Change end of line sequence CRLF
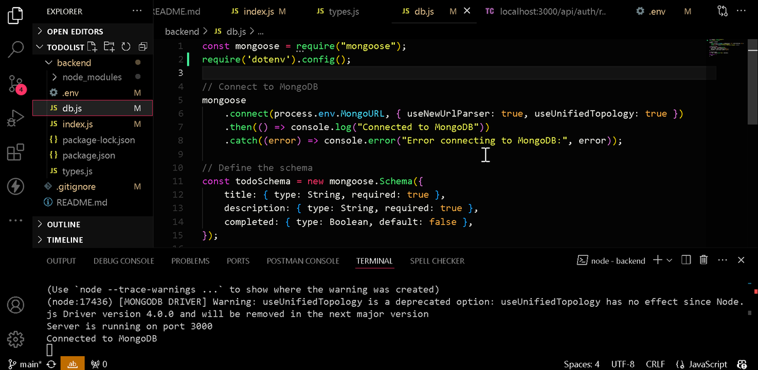Image resolution: width=758 pixels, height=370 pixels. click(656, 364)
